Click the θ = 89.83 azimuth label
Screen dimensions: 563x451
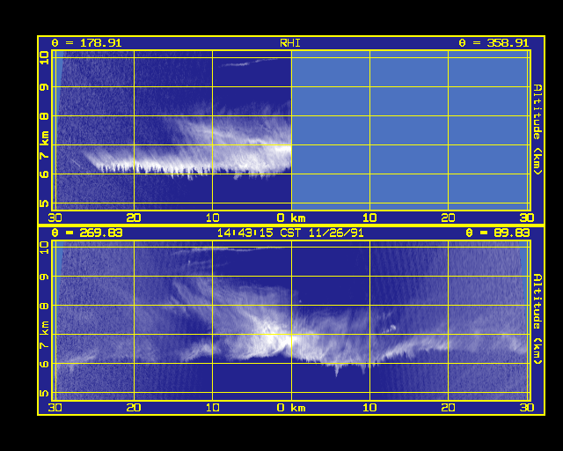click(x=497, y=233)
